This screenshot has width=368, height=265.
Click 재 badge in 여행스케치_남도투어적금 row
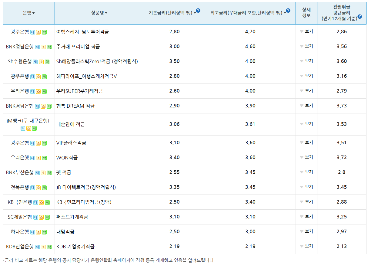32,32
